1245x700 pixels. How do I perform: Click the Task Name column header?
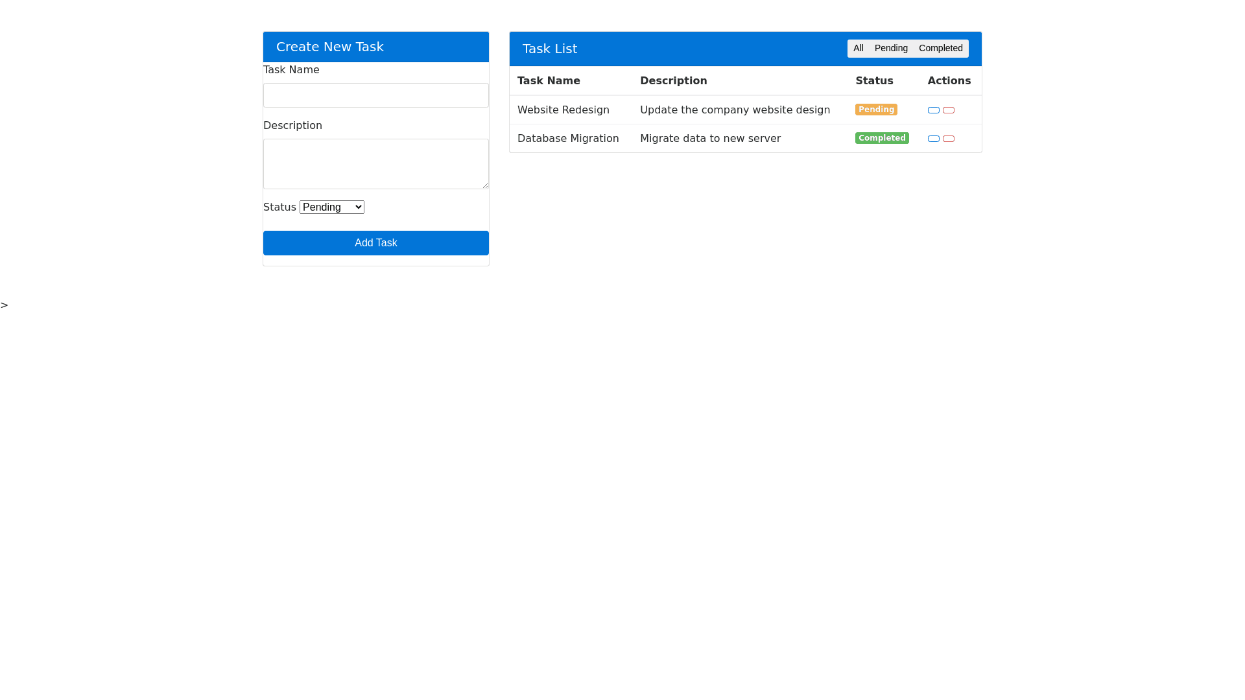click(x=549, y=81)
